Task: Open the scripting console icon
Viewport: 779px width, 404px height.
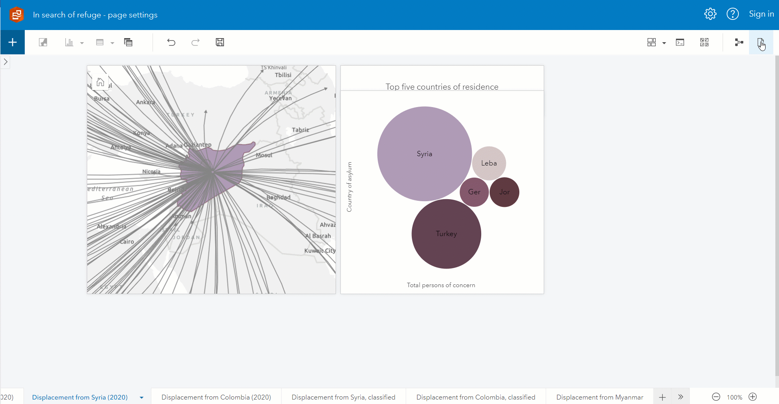Action: tap(680, 42)
